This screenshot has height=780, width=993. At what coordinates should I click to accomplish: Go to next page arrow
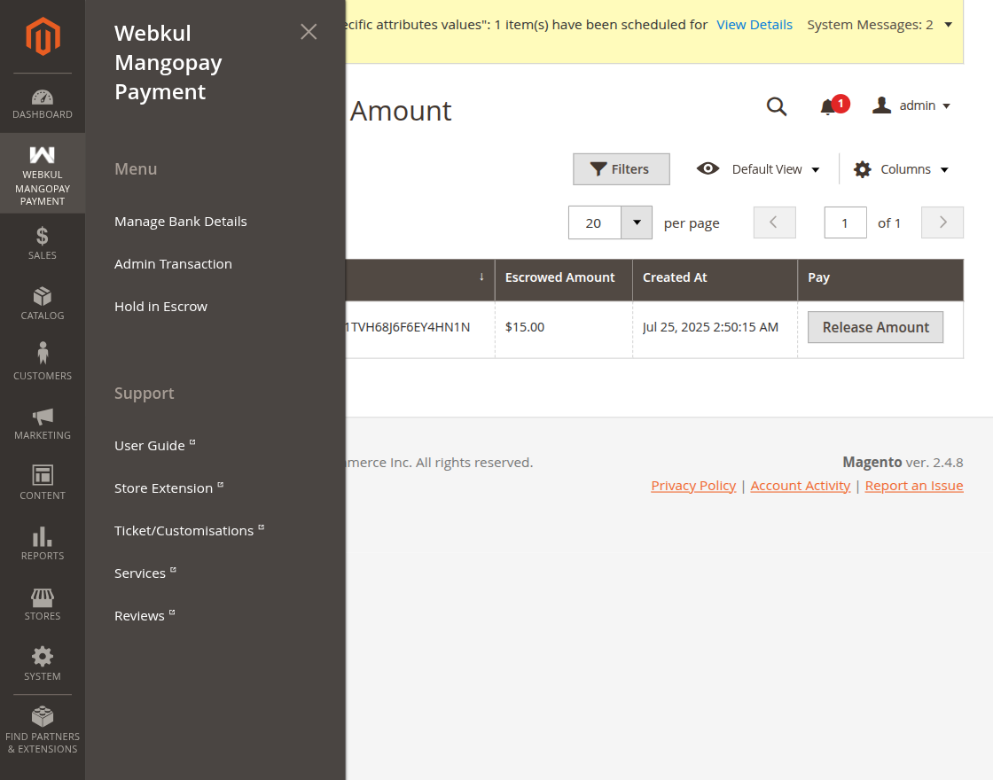(942, 222)
